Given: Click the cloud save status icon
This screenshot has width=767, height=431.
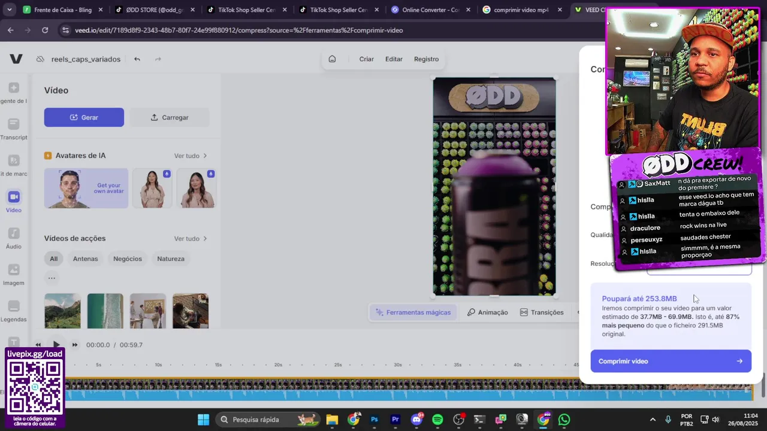Looking at the screenshot, I should pos(40,59).
